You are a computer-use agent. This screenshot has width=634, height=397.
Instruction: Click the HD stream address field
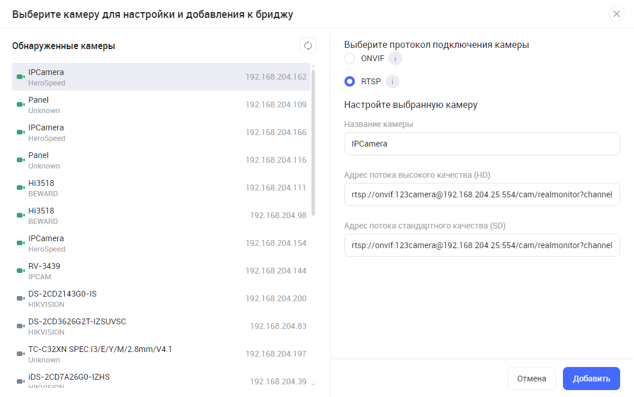click(x=481, y=194)
